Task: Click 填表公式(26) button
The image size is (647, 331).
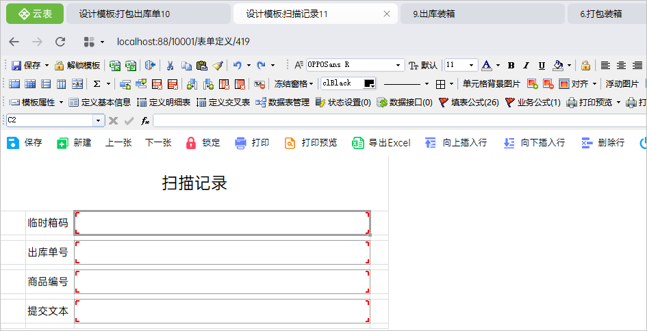Action: click(469, 102)
